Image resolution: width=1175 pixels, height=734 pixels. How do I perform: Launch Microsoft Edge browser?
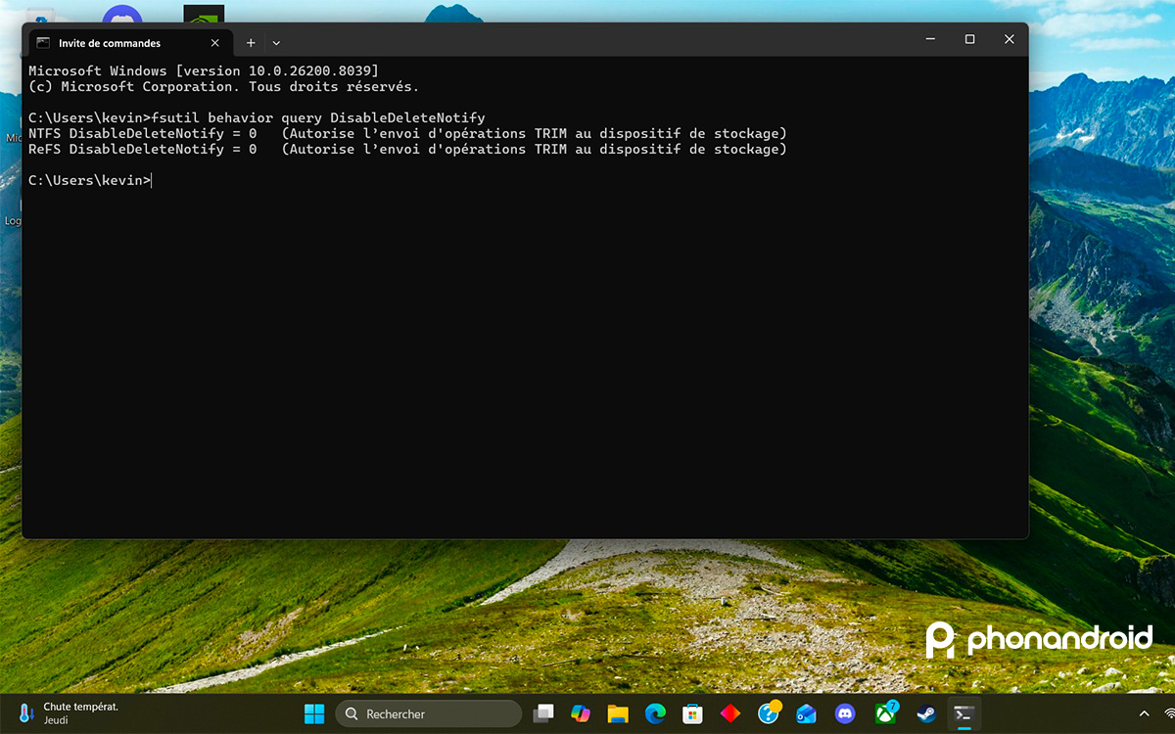click(x=653, y=713)
